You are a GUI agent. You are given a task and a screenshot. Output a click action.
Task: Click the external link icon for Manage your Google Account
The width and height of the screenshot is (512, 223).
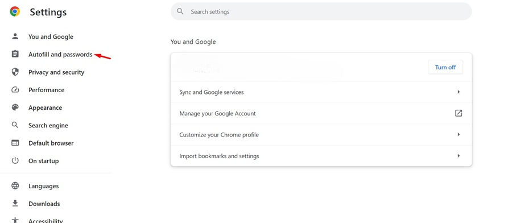pyautogui.click(x=459, y=113)
